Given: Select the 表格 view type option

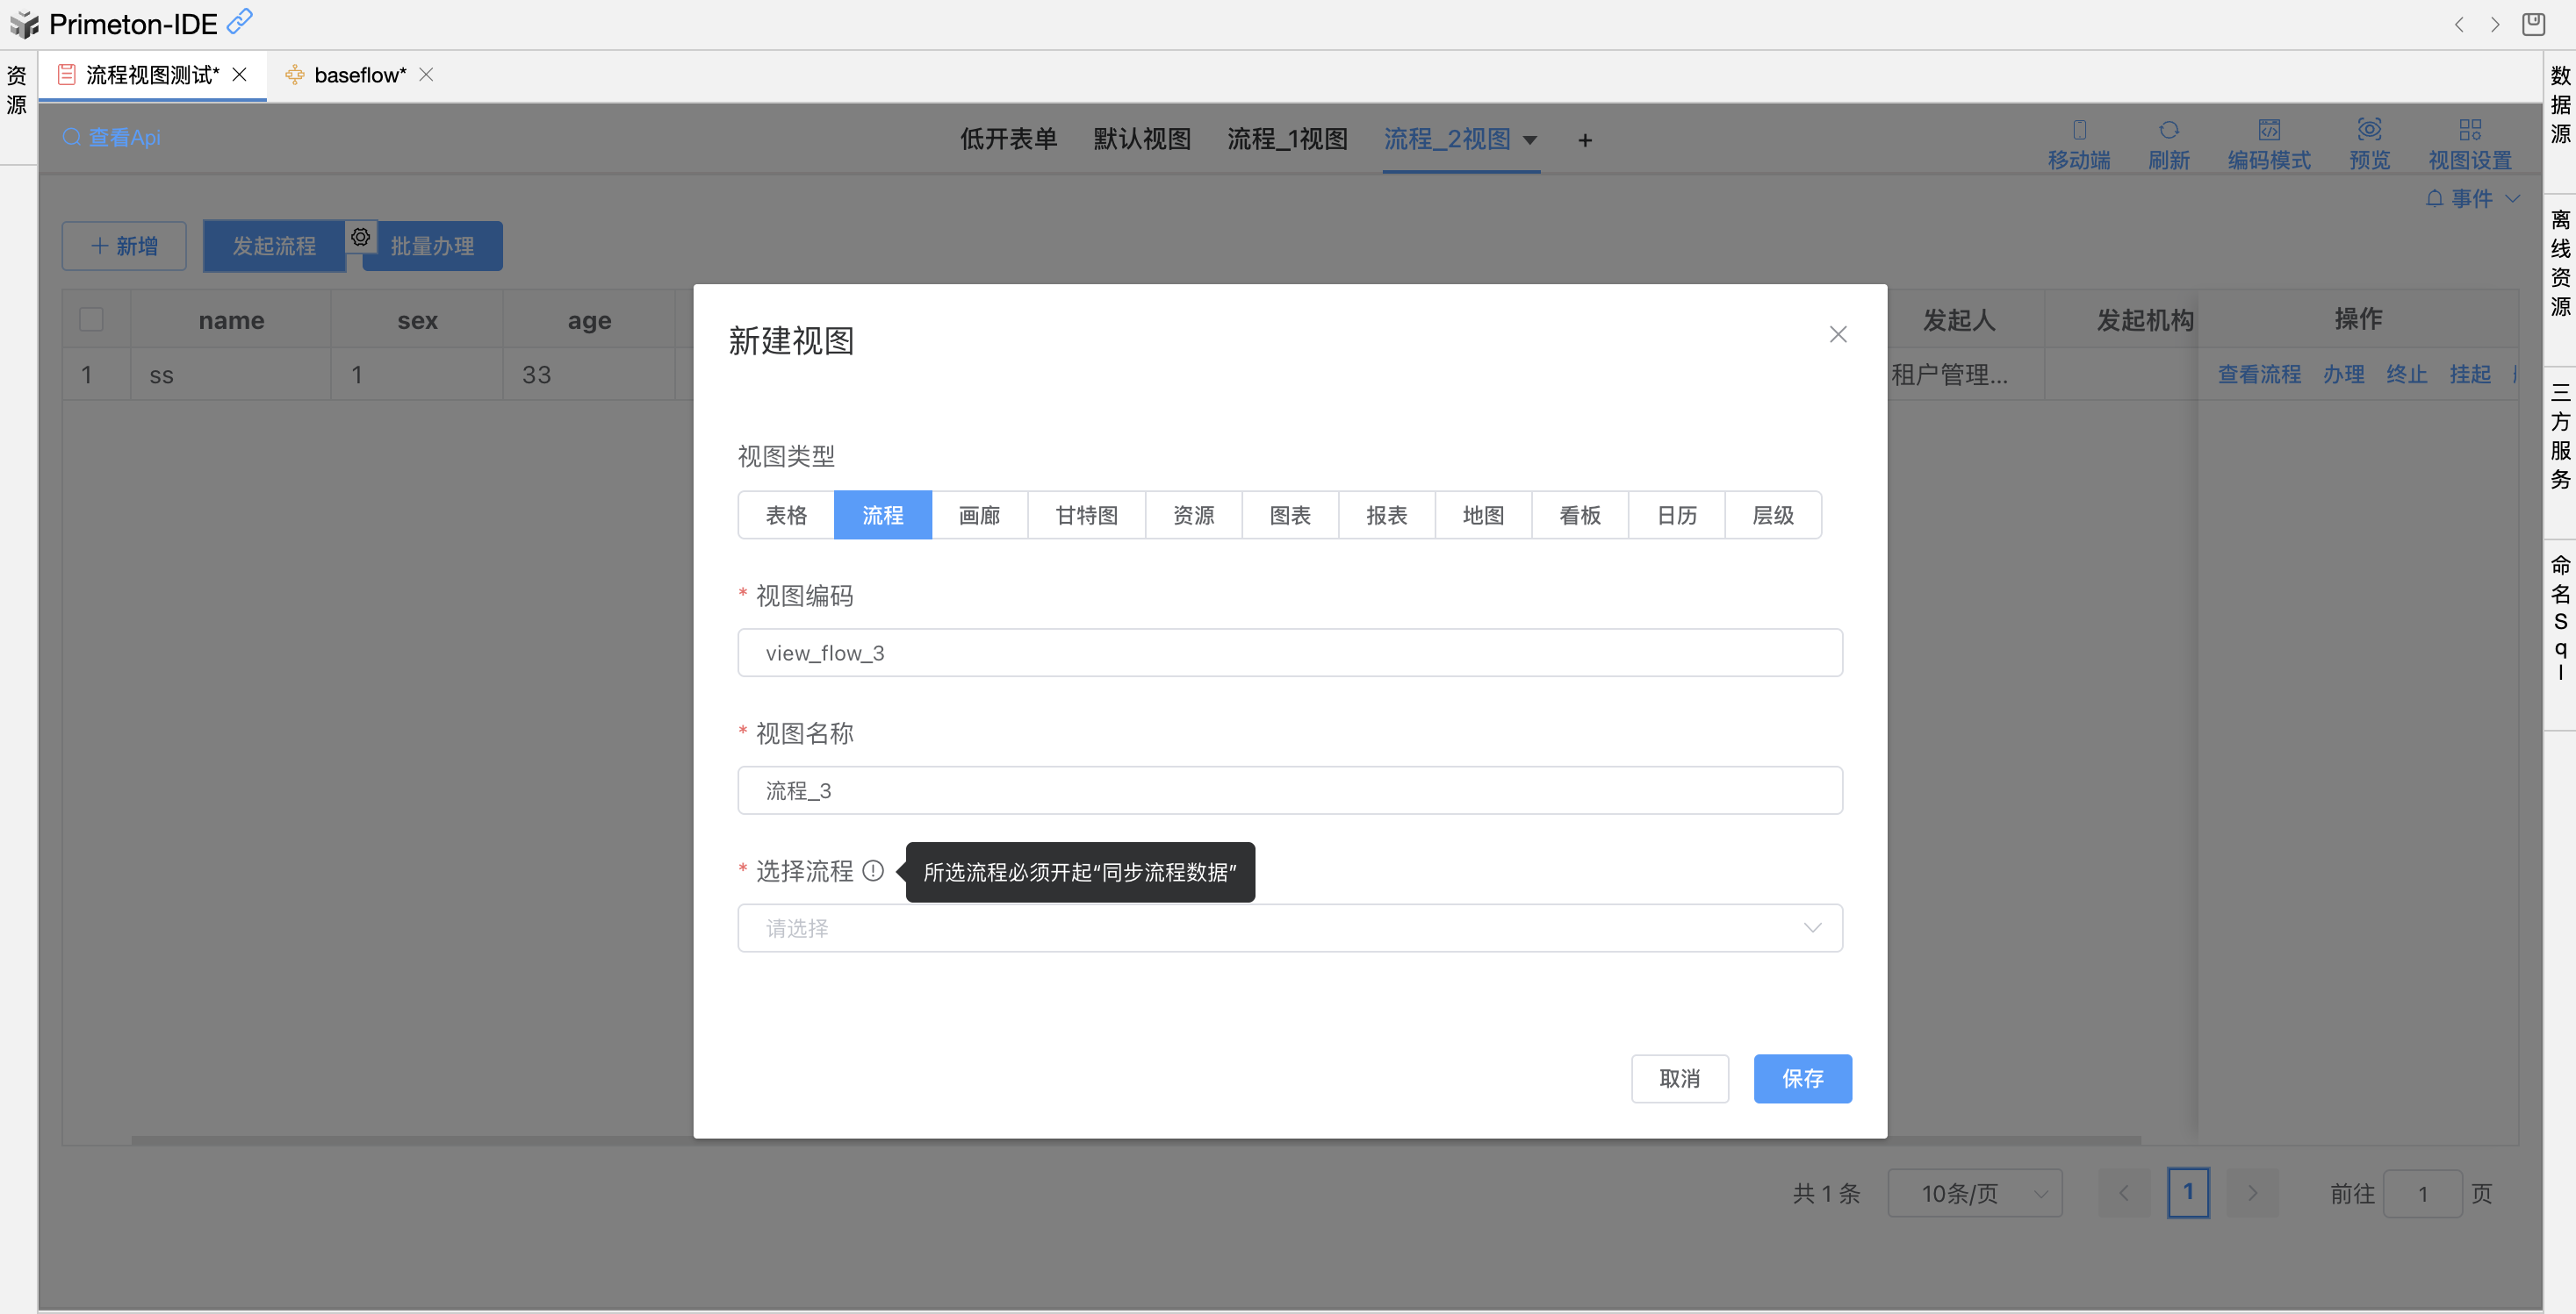Looking at the screenshot, I should click(x=786, y=515).
